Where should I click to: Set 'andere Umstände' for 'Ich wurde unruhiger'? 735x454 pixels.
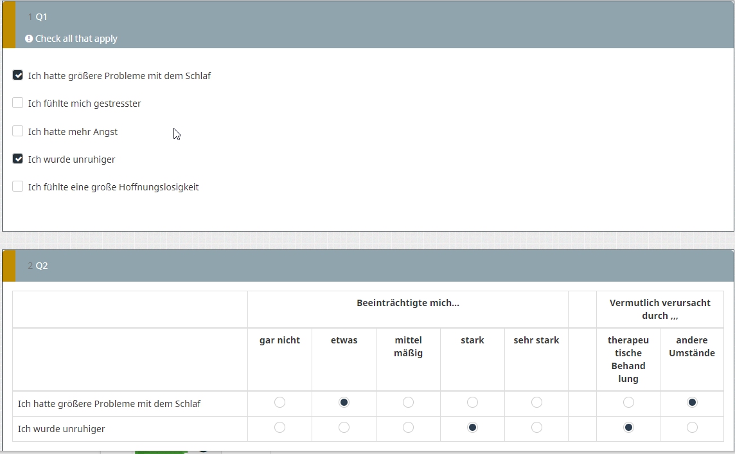[x=692, y=428]
